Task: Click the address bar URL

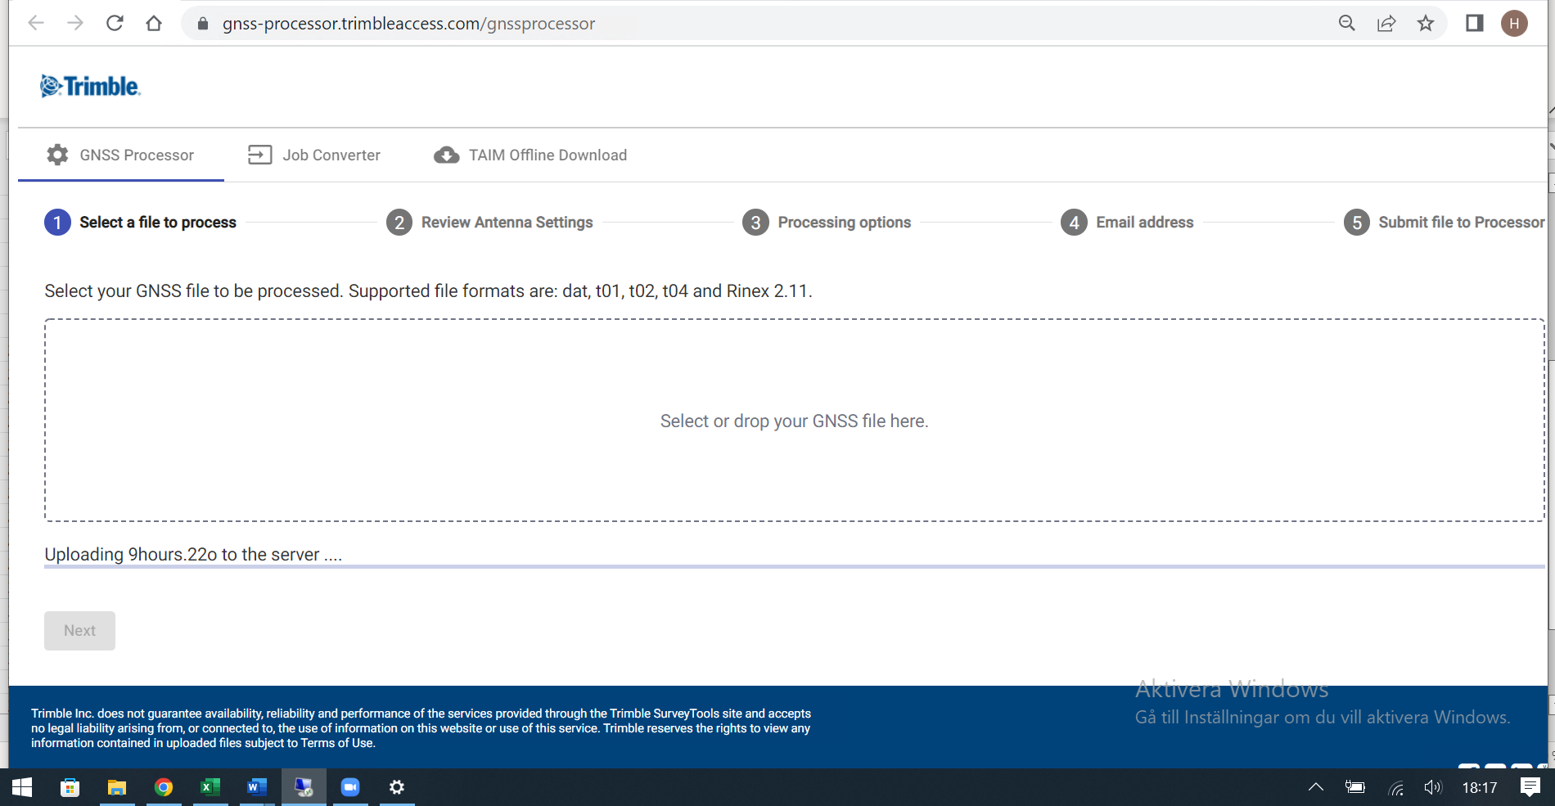Action: point(408,24)
